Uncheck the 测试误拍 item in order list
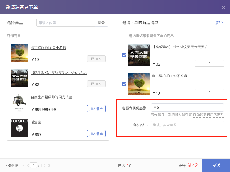This screenshot has width=230, height=172. (x=124, y=84)
